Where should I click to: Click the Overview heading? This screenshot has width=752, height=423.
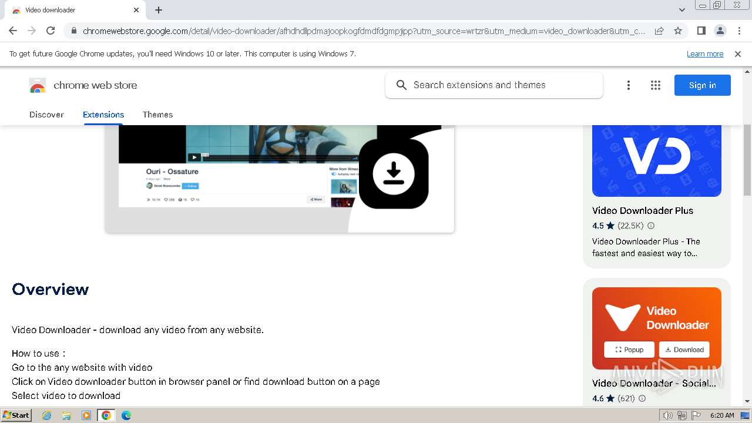pos(51,290)
